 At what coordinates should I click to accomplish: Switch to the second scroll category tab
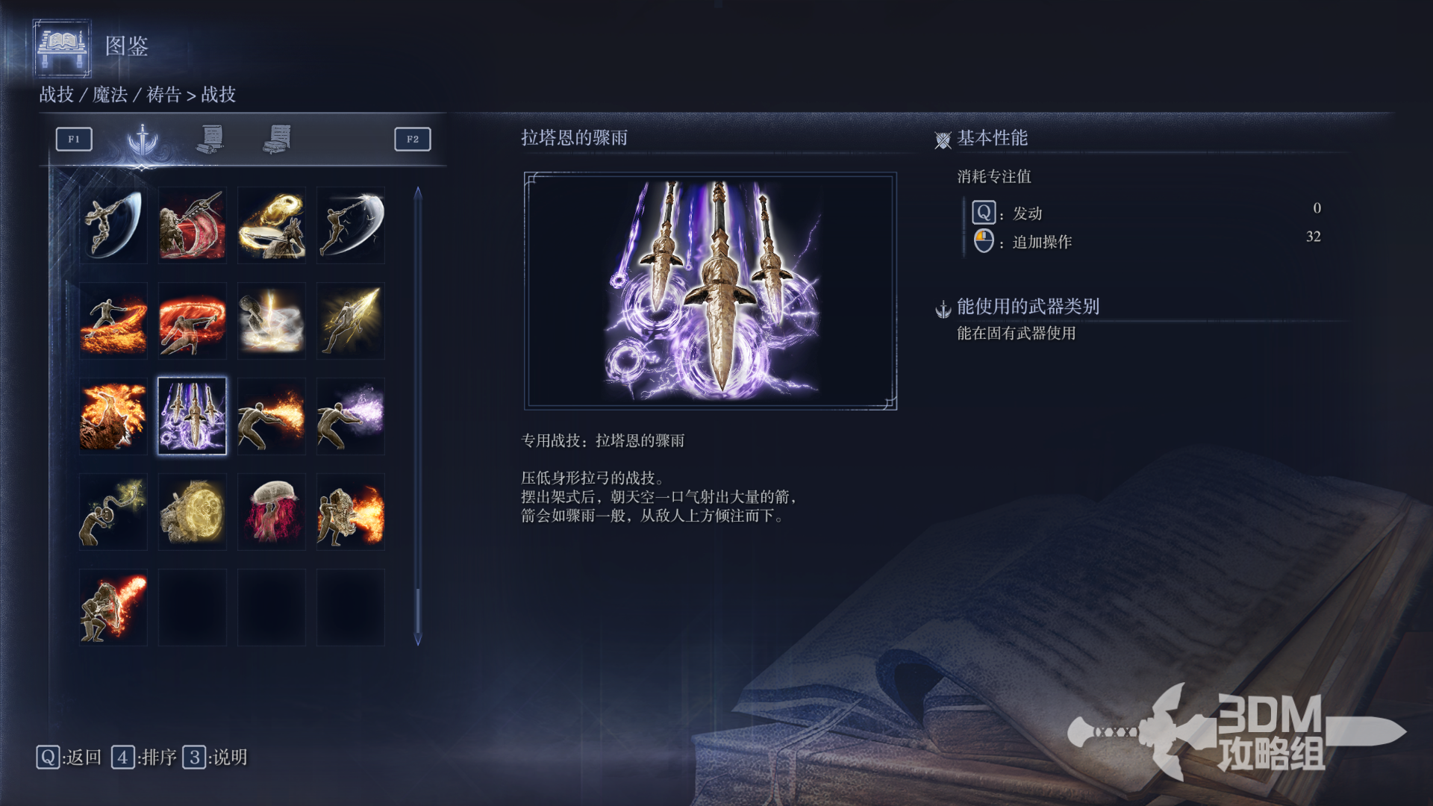(211, 140)
